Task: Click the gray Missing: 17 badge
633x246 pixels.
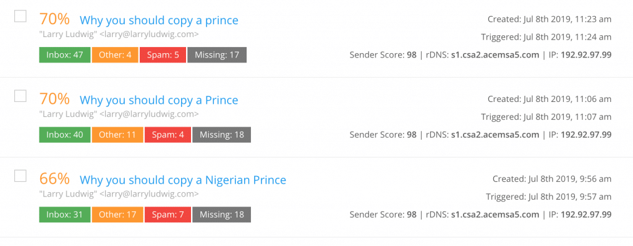Action: [217, 55]
